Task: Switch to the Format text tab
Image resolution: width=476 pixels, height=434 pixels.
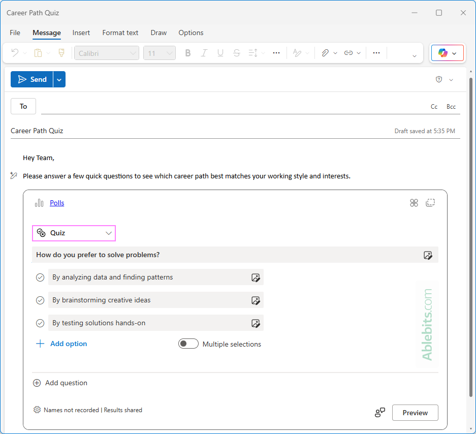Action: 120,33
